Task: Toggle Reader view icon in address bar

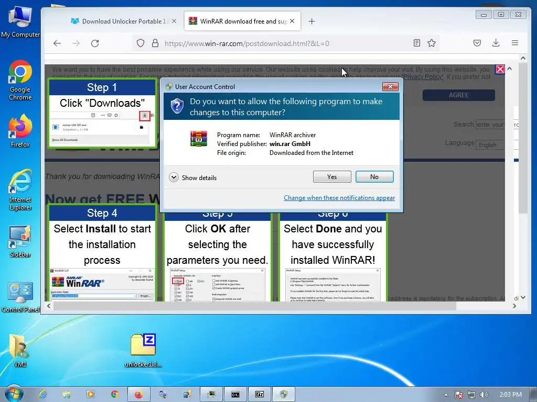Action: [x=416, y=43]
